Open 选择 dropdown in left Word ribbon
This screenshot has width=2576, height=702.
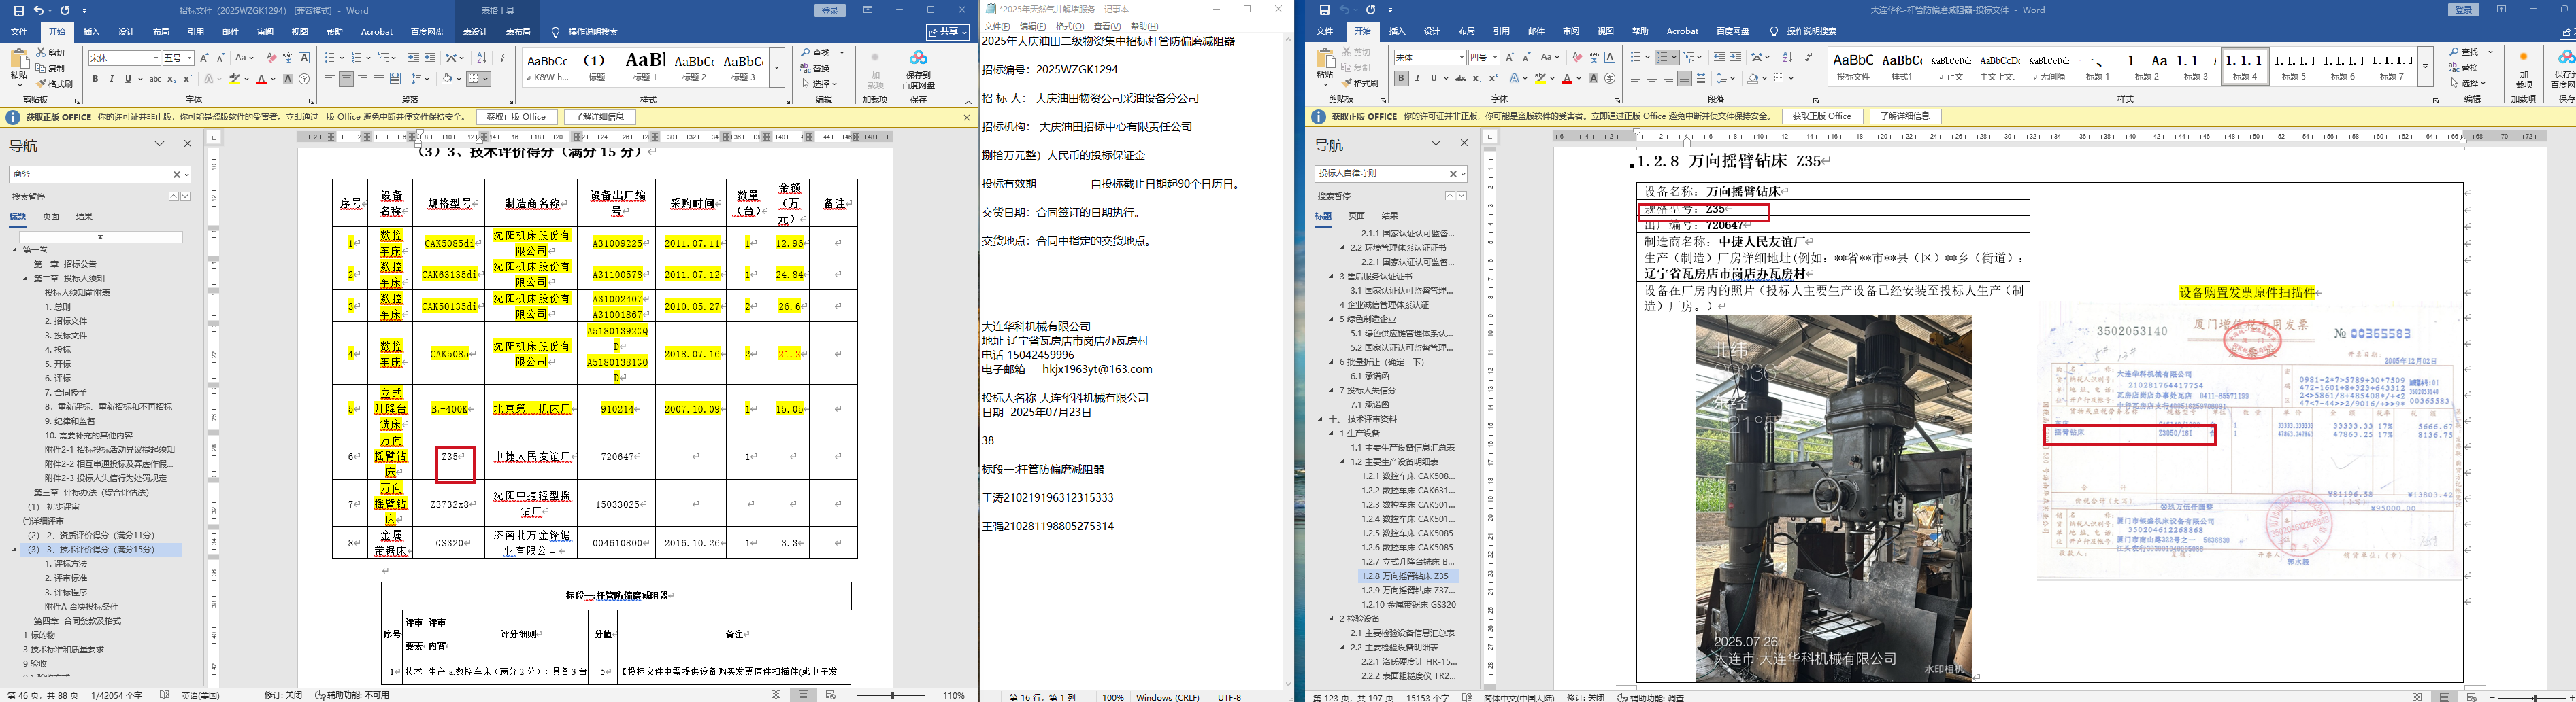[x=820, y=83]
